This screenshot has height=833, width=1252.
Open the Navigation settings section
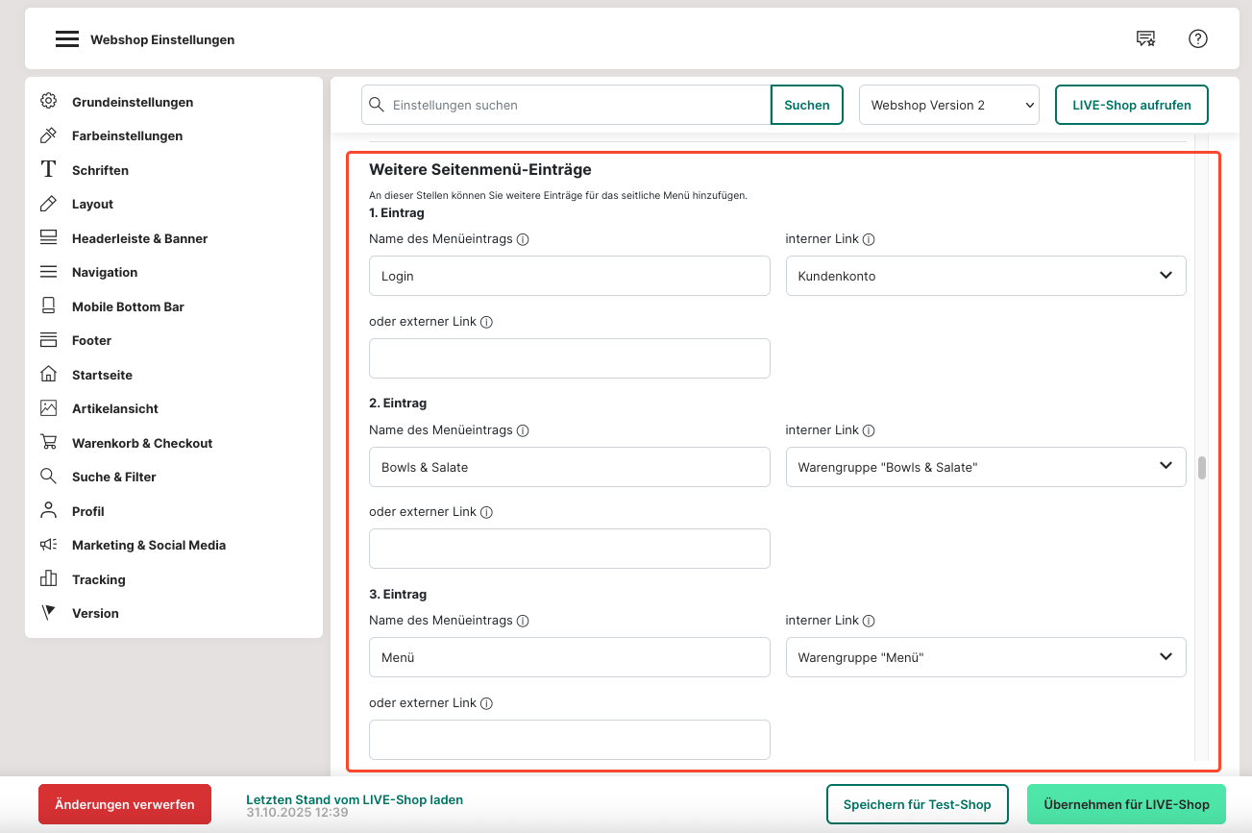[105, 273]
